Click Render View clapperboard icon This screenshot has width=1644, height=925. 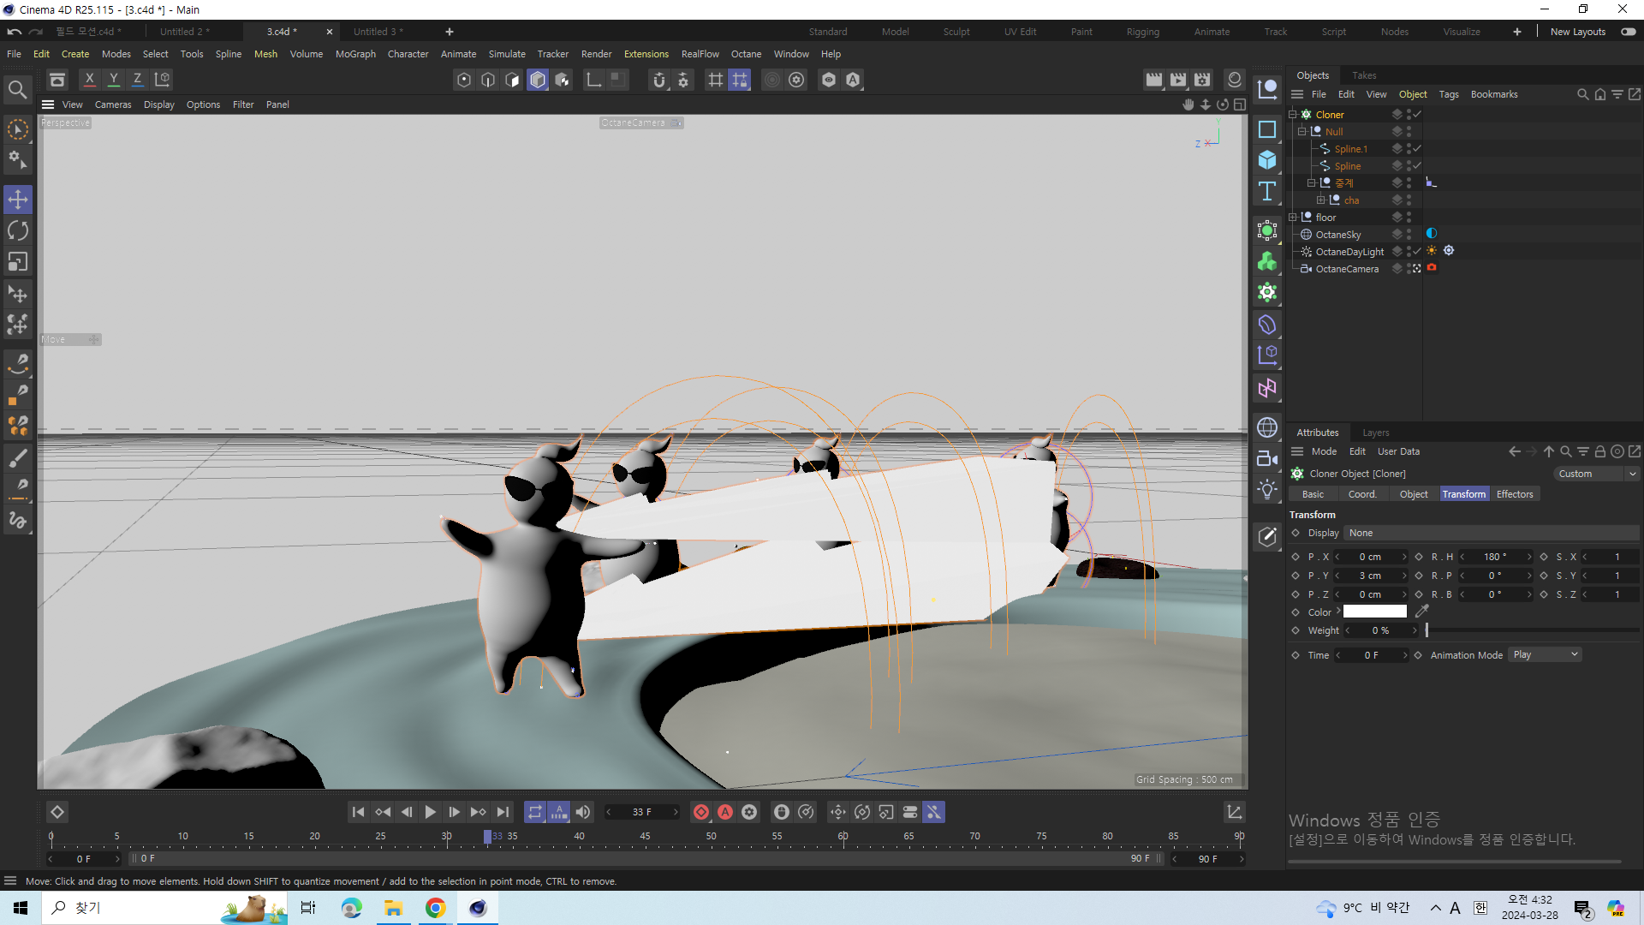1154,80
